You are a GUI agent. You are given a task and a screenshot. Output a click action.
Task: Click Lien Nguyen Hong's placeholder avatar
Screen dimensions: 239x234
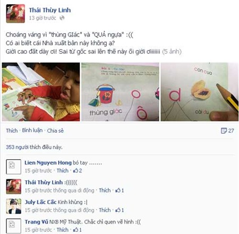[13, 167]
